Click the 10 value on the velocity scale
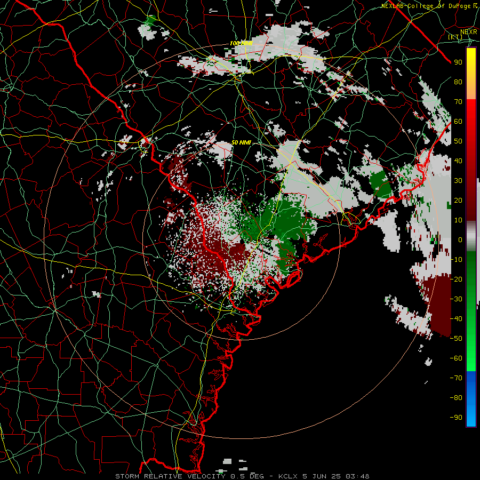Image resolution: width=480 pixels, height=480 pixels. coord(458,220)
